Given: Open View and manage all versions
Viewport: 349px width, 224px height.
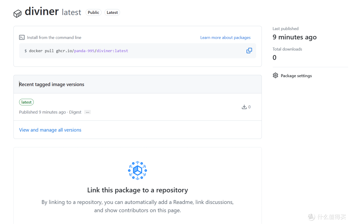Looking at the screenshot, I should click(50, 130).
